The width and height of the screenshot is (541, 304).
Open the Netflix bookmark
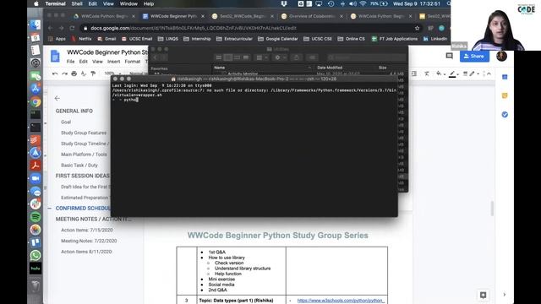(81, 39)
